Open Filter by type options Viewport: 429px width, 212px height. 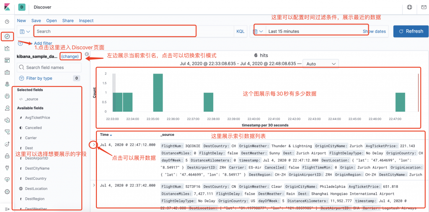(39, 78)
